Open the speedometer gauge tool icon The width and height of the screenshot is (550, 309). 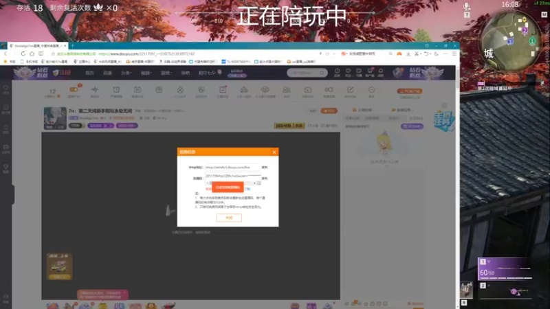(307, 90)
